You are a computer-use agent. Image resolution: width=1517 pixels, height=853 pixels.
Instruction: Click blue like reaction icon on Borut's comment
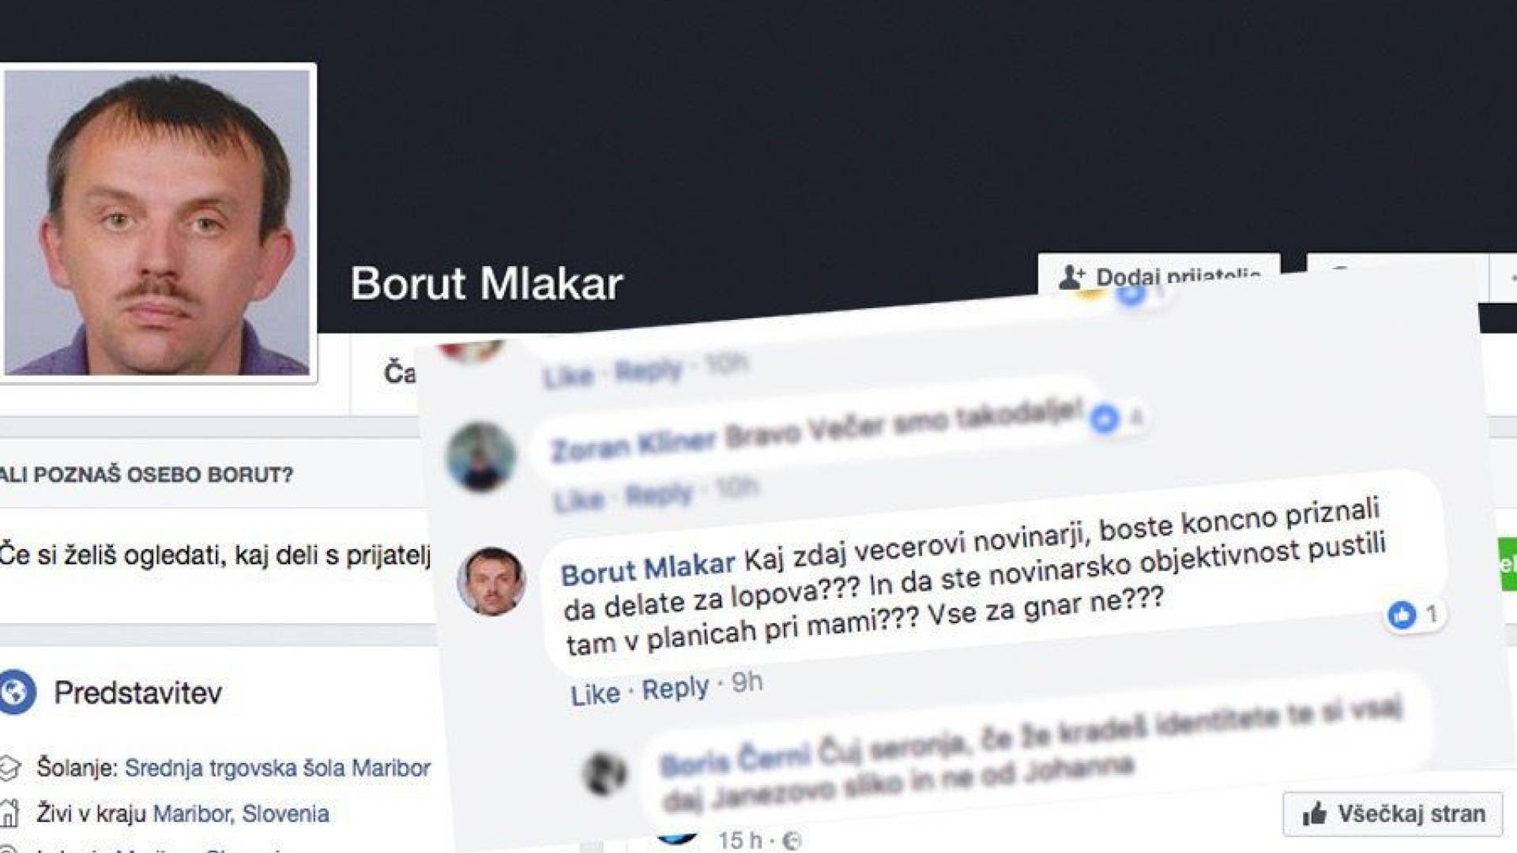(1402, 614)
